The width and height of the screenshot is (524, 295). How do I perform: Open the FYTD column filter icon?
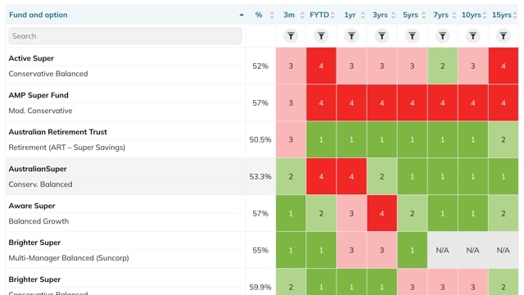coord(321,36)
